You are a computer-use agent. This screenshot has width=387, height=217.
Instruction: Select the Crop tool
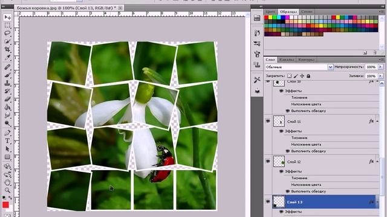(7, 49)
